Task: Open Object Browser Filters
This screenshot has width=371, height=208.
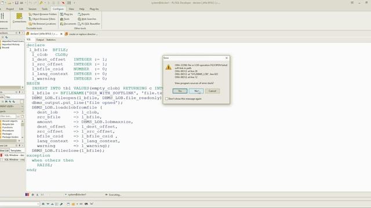Action: [42, 19]
